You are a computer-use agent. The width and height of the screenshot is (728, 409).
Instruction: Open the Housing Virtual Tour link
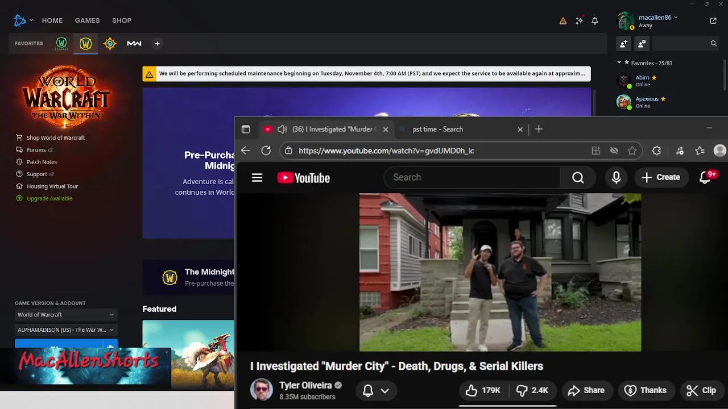[x=47, y=186]
